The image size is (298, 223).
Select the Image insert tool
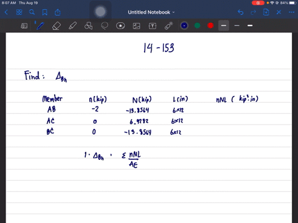[x=137, y=26]
